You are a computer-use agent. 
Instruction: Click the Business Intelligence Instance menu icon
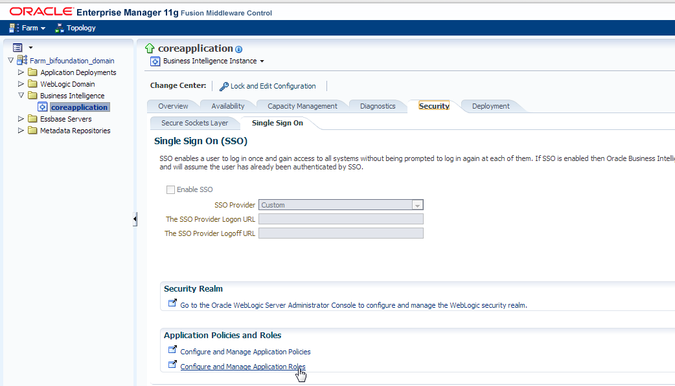(x=155, y=61)
